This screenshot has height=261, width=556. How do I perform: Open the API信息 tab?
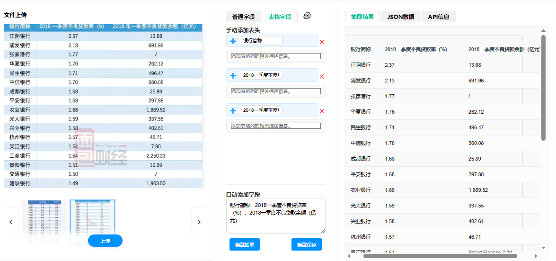pos(439,17)
